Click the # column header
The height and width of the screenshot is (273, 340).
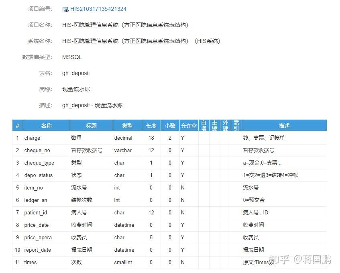click(17, 125)
